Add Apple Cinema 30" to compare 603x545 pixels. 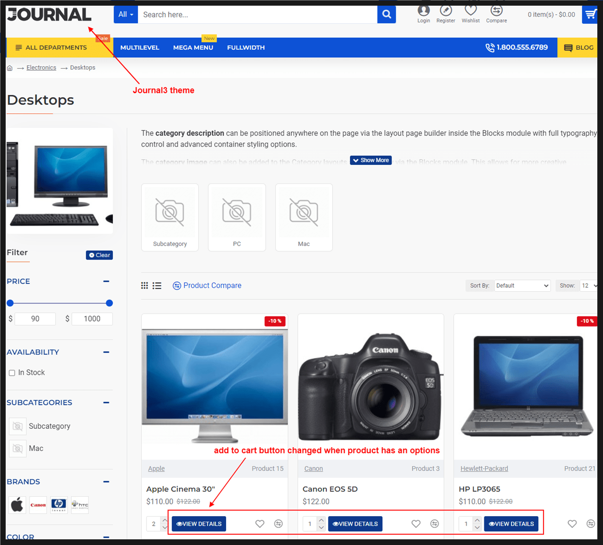[x=279, y=524]
